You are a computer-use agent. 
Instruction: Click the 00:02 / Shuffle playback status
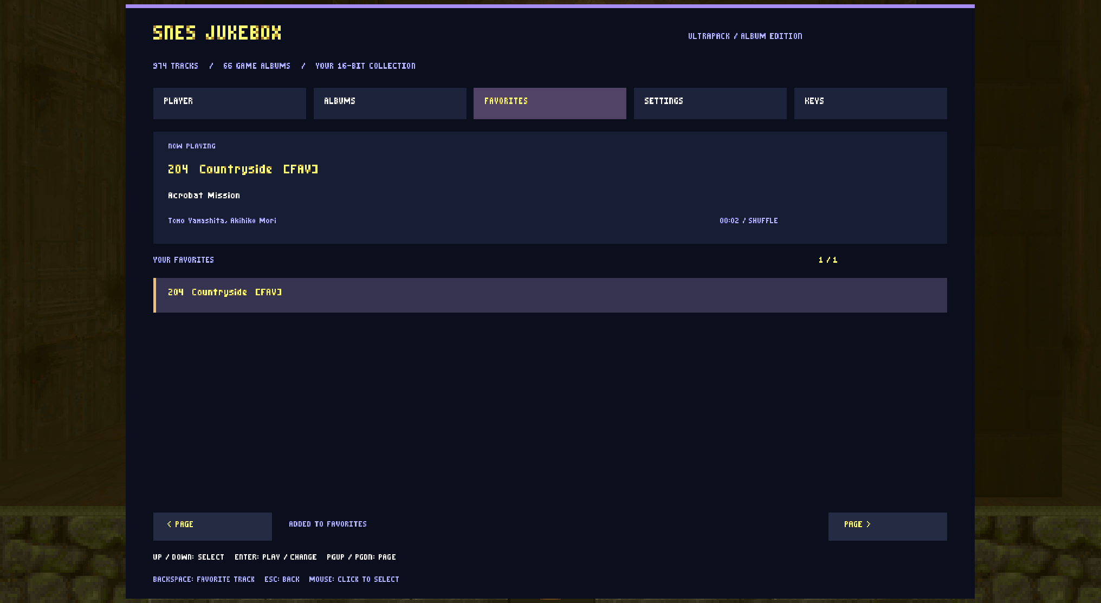pyautogui.click(x=748, y=221)
